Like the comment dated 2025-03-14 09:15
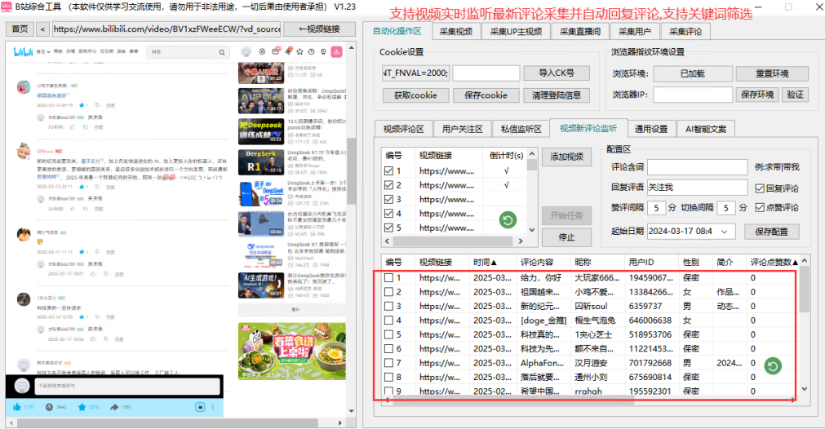The image size is (825, 429). pyautogui.click(x=82, y=105)
